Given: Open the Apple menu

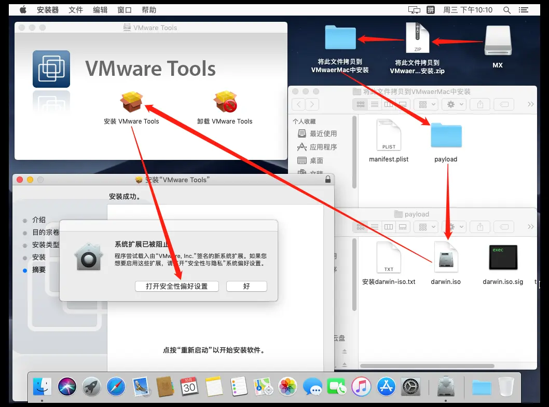Looking at the screenshot, I should tap(23, 10).
